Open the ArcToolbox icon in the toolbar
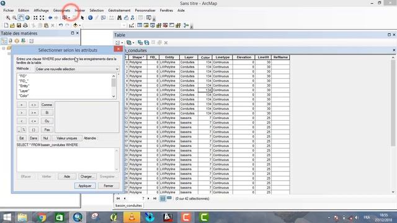397x223 pixels. coord(166,25)
